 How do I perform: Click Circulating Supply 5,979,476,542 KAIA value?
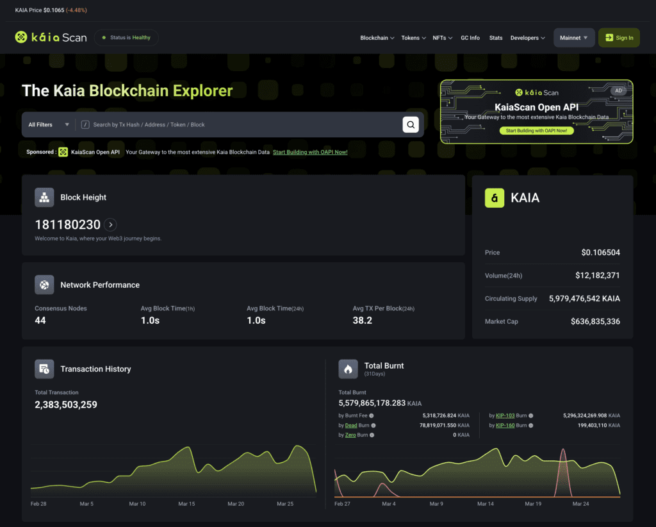pyautogui.click(x=584, y=299)
